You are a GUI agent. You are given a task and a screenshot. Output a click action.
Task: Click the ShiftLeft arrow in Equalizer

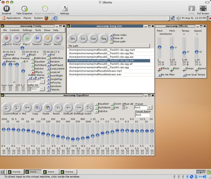click(x=68, y=107)
